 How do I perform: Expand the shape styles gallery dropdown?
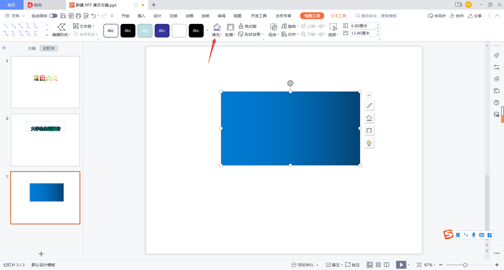click(207, 30)
